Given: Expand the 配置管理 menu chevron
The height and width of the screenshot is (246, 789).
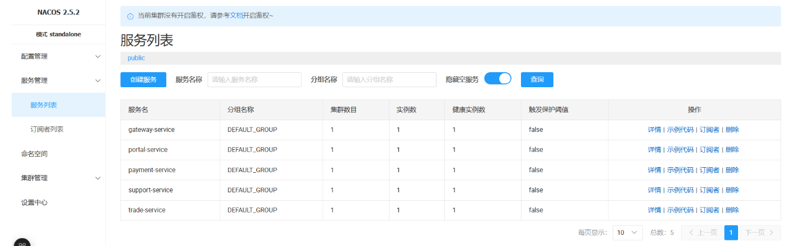Looking at the screenshot, I should coord(98,56).
